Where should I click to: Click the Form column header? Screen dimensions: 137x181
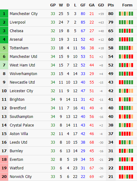tap(127, 5)
